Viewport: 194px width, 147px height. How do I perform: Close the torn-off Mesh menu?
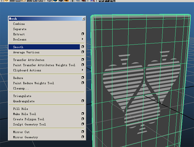click(x=83, y=19)
